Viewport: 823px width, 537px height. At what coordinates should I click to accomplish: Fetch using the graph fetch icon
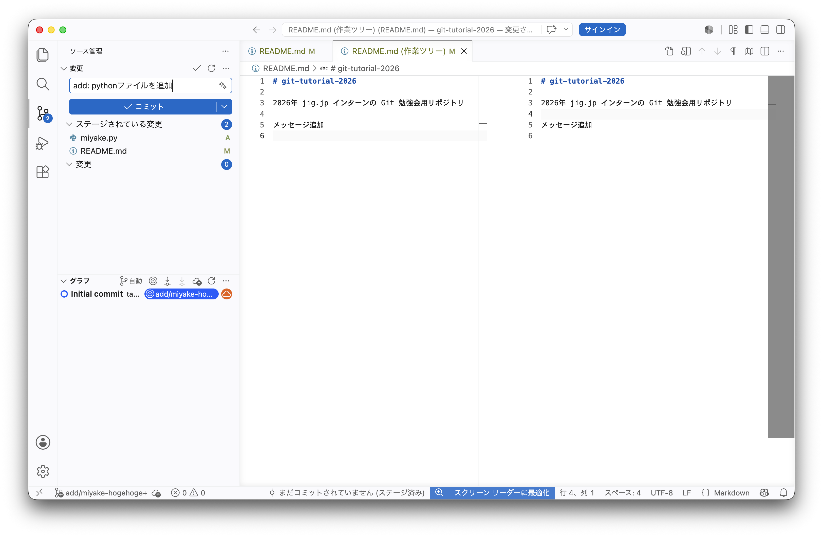(167, 281)
